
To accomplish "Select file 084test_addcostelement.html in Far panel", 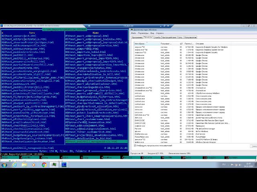I will point(85,126).
